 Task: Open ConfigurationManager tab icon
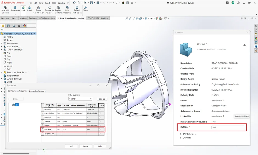click(14, 26)
